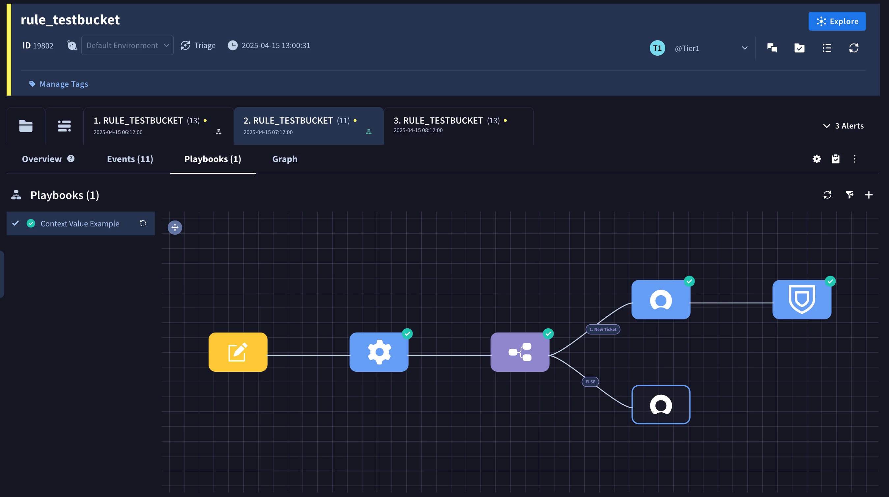Click the T1 avatar badge
The width and height of the screenshot is (889, 497).
click(657, 48)
